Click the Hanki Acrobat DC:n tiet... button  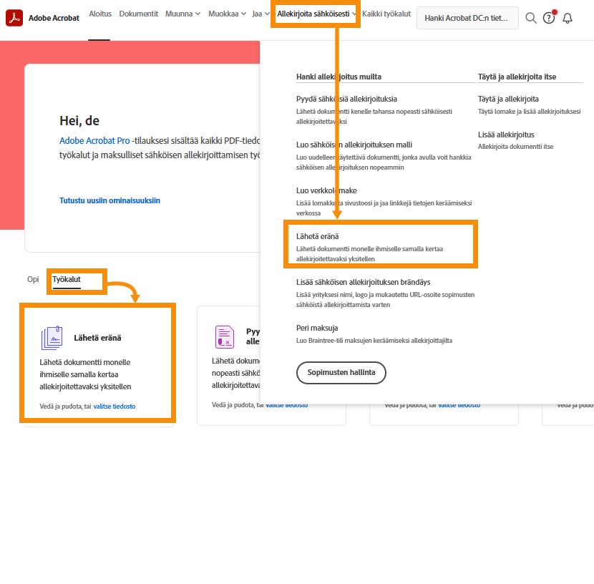tap(467, 18)
